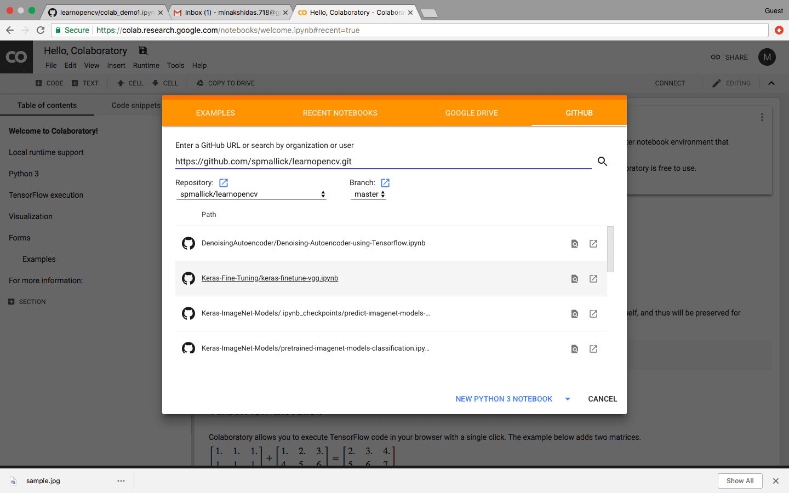The width and height of the screenshot is (789, 493).
Task: Open the Insert menu
Action: (x=116, y=65)
